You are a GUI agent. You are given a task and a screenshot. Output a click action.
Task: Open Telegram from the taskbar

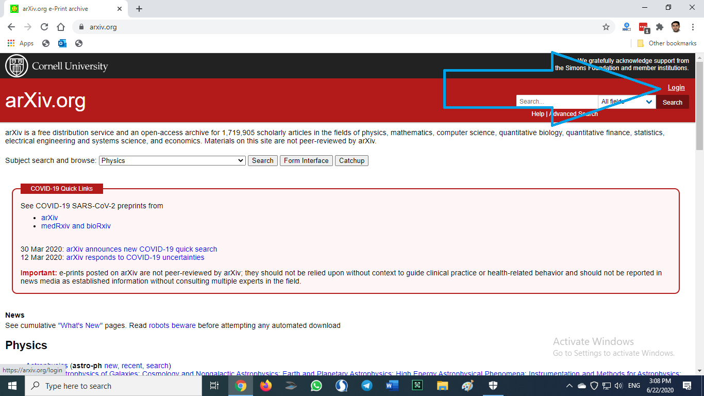click(366, 386)
